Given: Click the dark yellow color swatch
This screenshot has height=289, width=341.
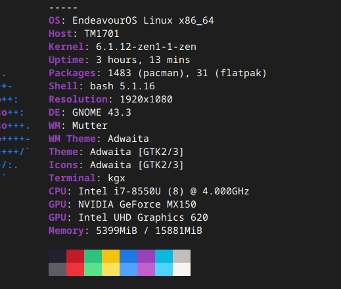Looking at the screenshot, I should pos(110,256).
